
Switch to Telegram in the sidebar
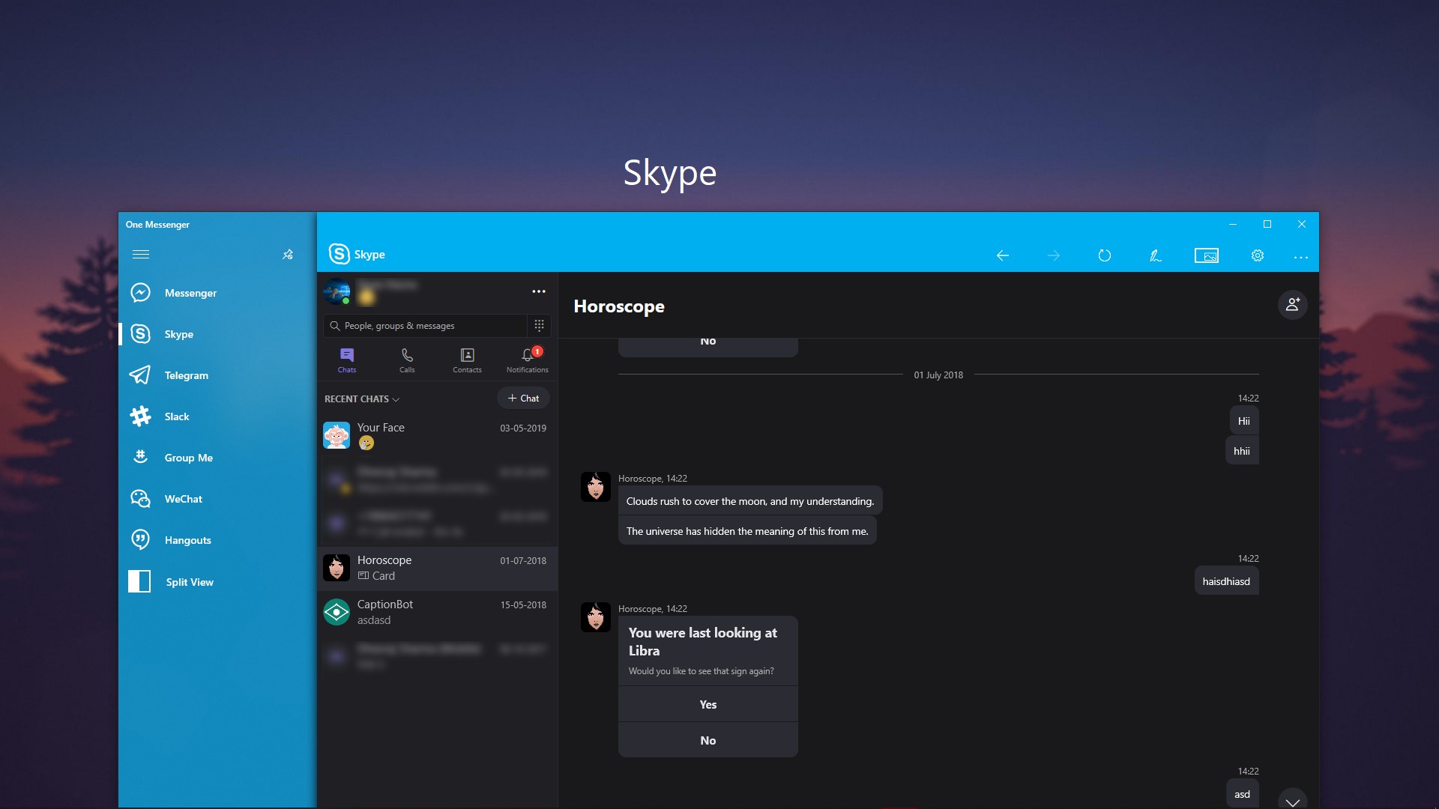coord(186,375)
